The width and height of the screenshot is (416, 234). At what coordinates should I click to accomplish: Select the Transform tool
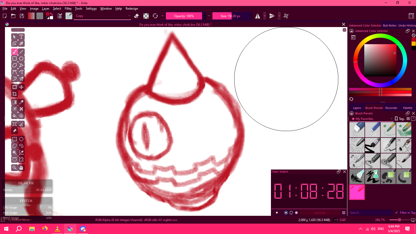(15, 87)
